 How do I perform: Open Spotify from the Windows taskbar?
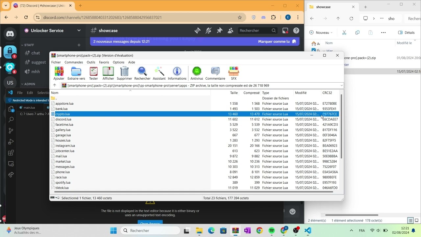pyautogui.click(x=272, y=230)
